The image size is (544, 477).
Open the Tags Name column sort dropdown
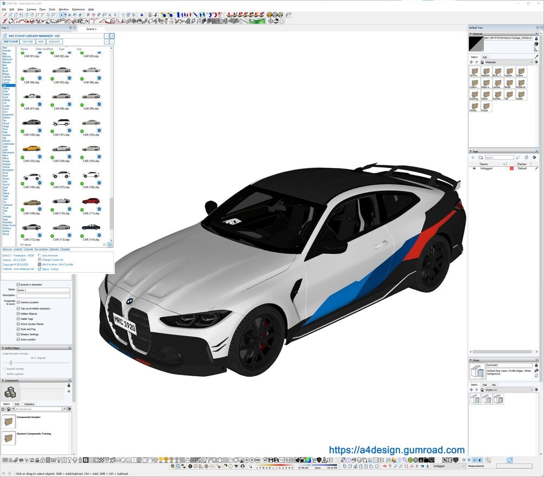[504, 164]
